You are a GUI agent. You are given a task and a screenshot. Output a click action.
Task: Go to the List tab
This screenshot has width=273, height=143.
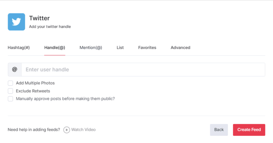(x=120, y=48)
